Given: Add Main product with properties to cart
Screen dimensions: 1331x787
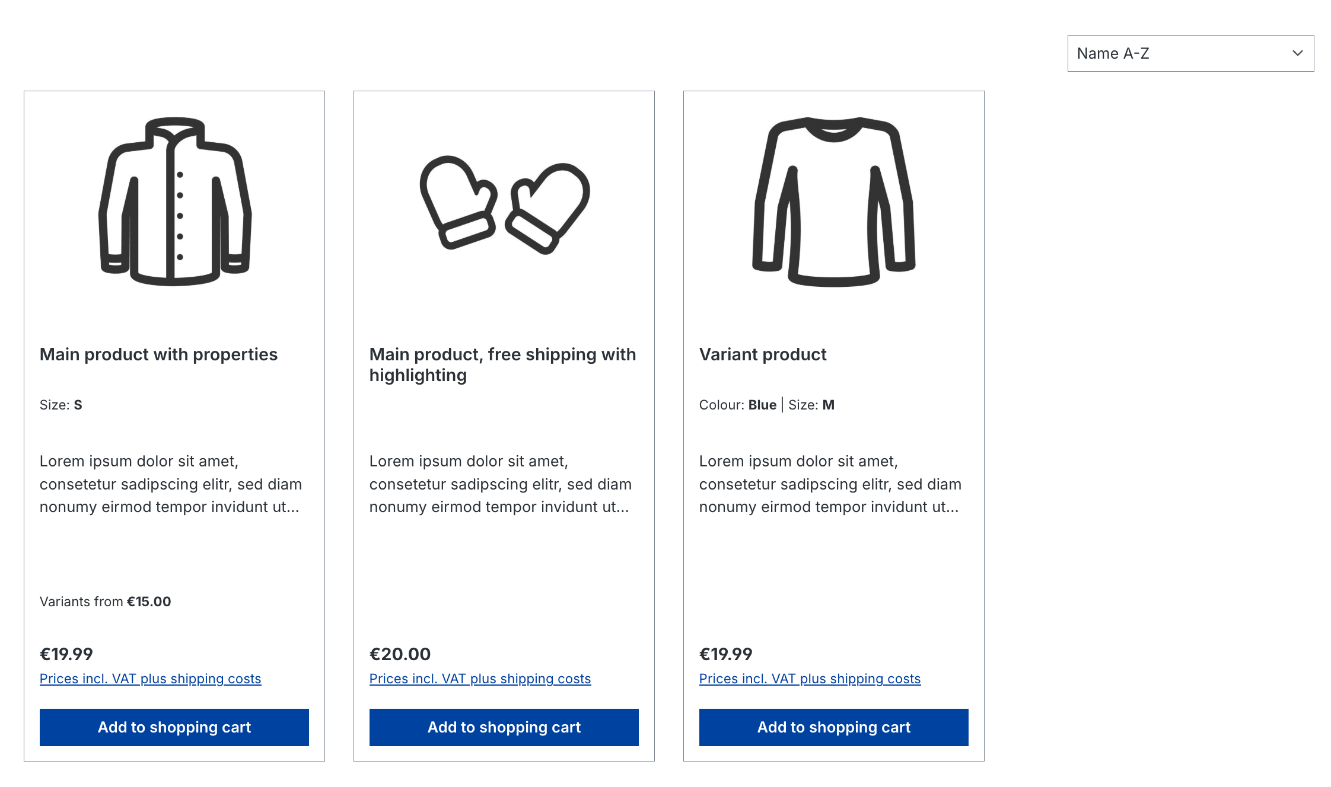Looking at the screenshot, I should 174,727.
